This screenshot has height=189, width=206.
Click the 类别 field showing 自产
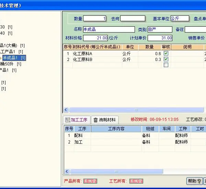coord(160,29)
